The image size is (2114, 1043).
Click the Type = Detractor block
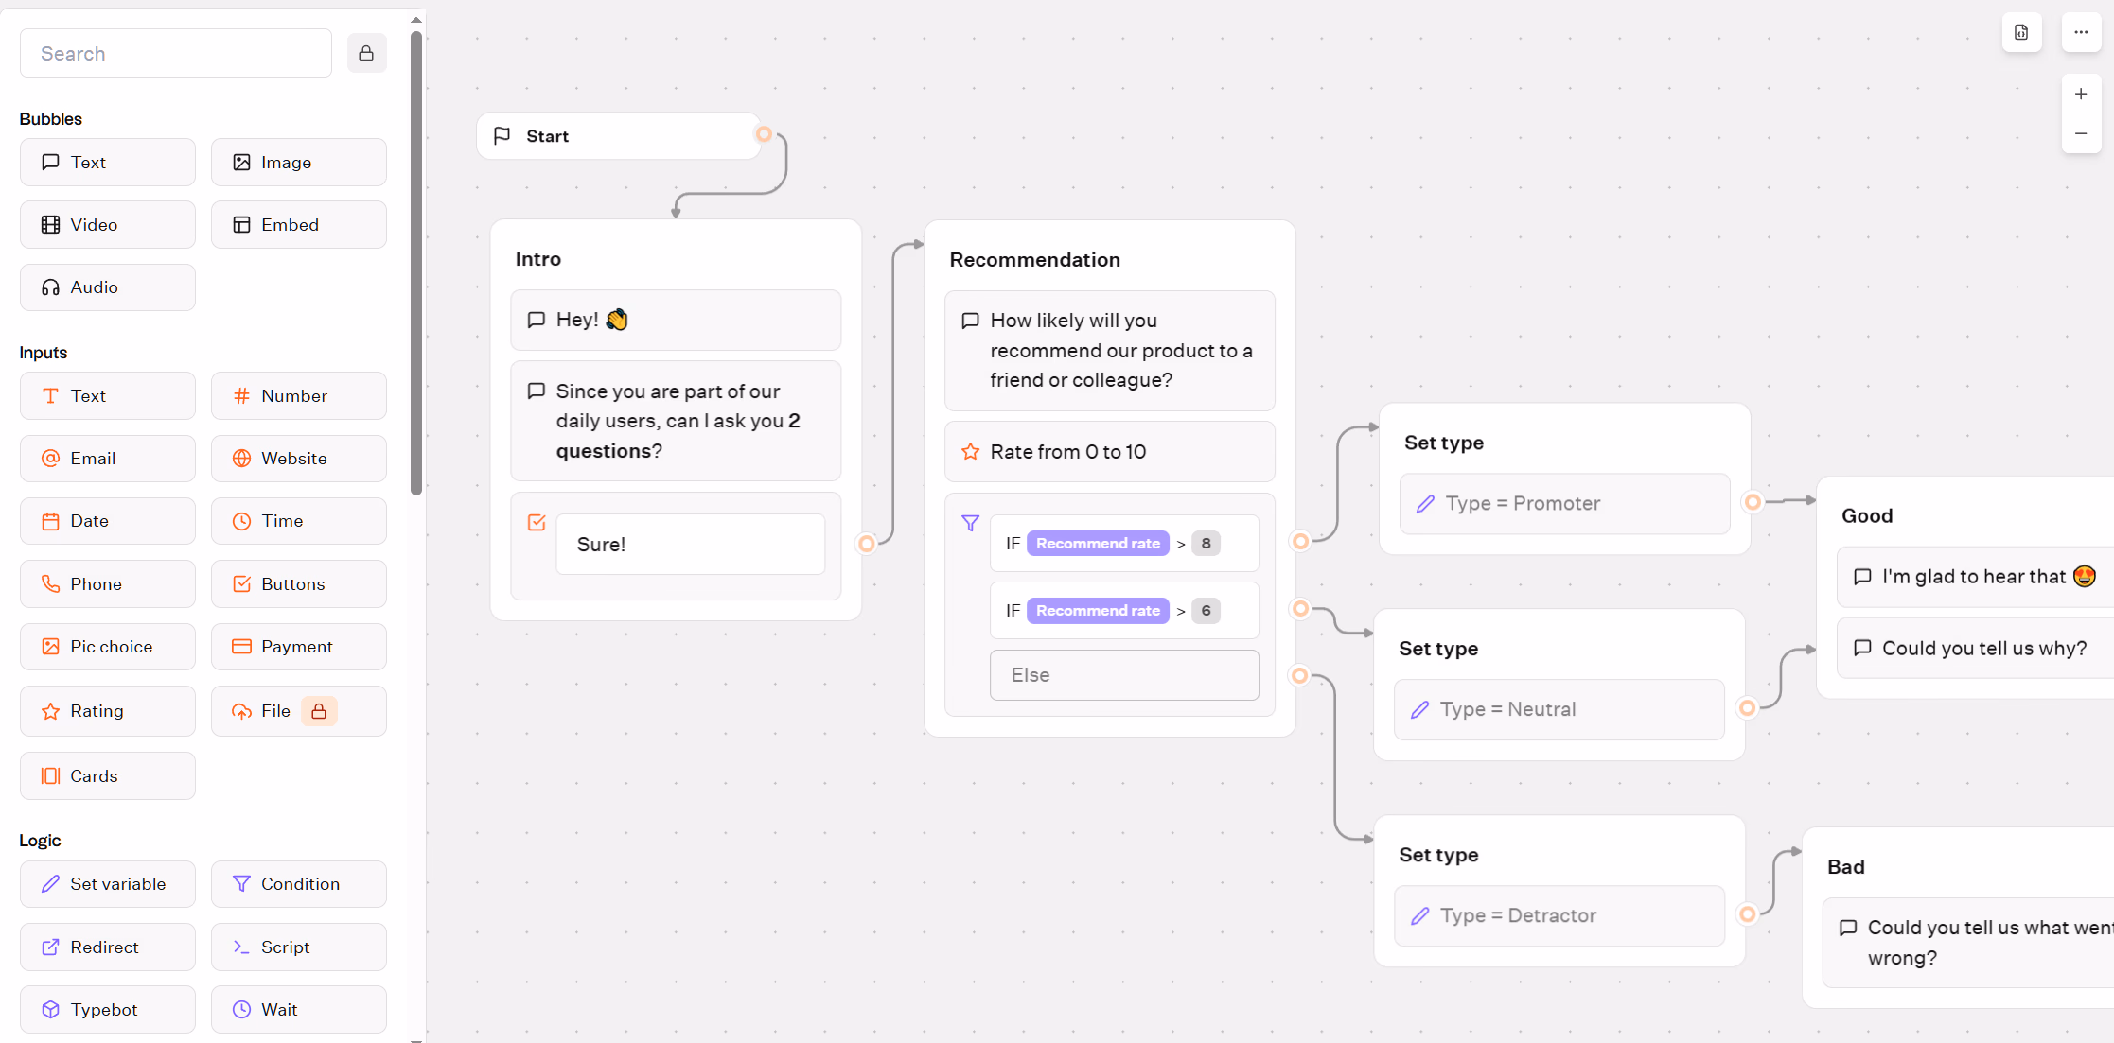1559,916
